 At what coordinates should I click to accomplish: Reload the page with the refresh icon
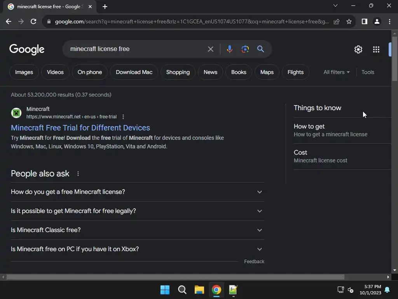tap(33, 22)
